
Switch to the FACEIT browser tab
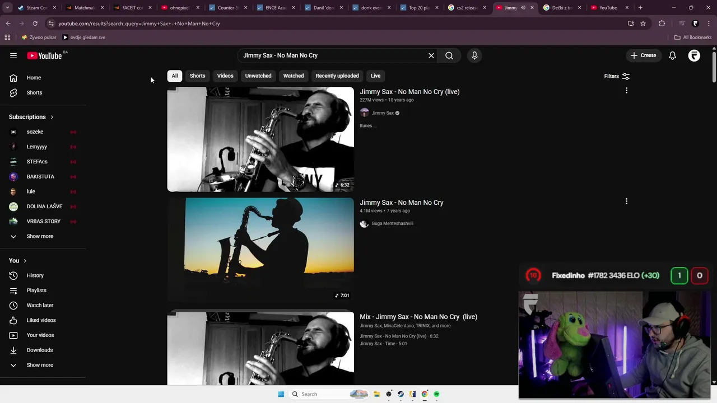click(x=133, y=8)
